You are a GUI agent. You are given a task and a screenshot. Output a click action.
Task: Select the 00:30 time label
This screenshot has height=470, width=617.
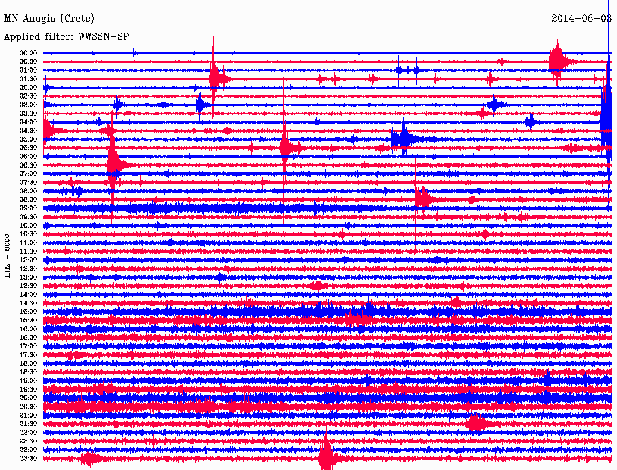pyautogui.click(x=28, y=61)
